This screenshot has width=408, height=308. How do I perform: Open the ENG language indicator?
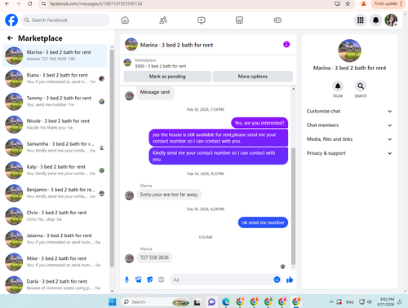click(350, 302)
